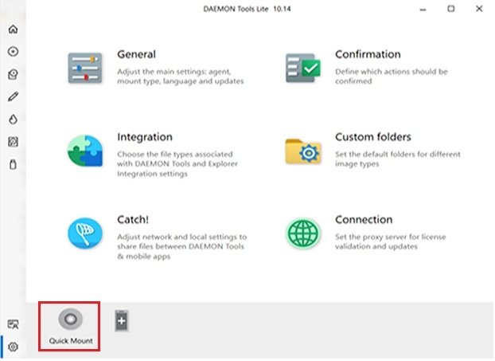Image resolution: width=495 pixels, height=361 pixels.
Task: Open the Burn flame icon in sidebar
Action: [x=13, y=120]
